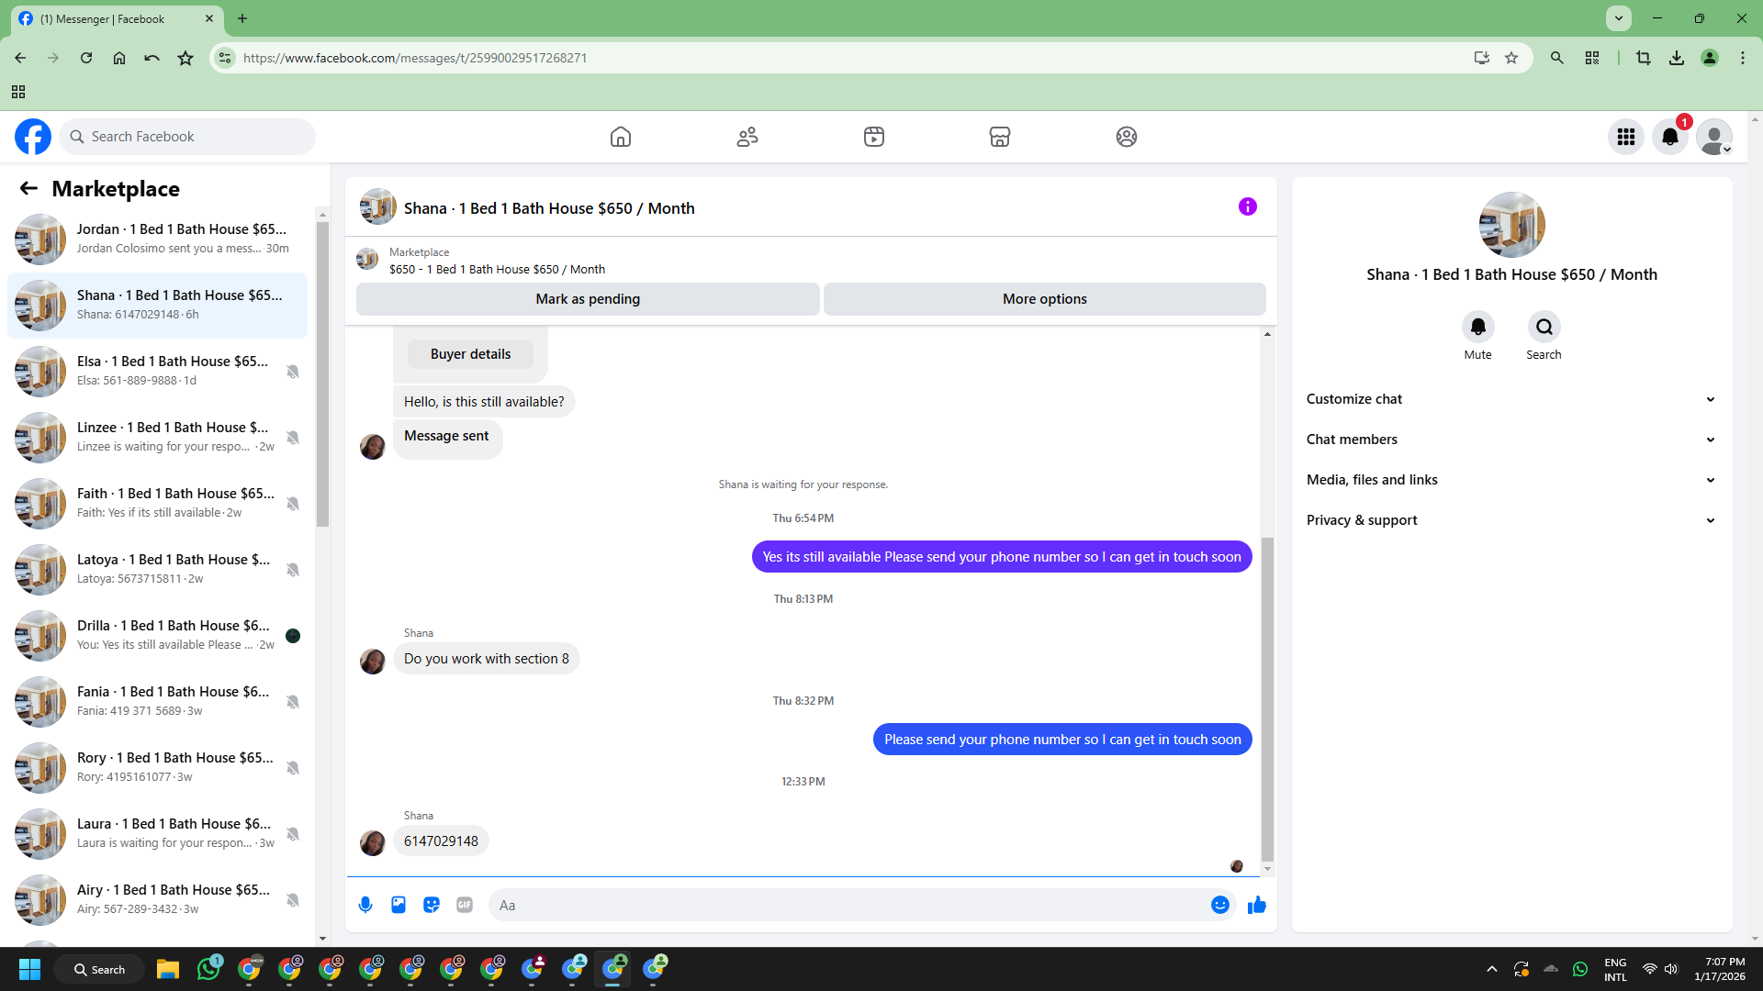Viewport: 1763px width, 991px height.
Task: Expand Media, files and links section
Action: (1510, 480)
